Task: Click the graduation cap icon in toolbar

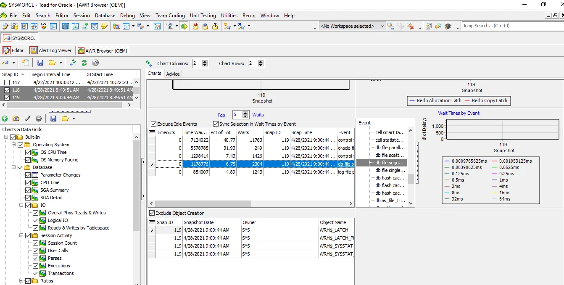Action: 448,26
